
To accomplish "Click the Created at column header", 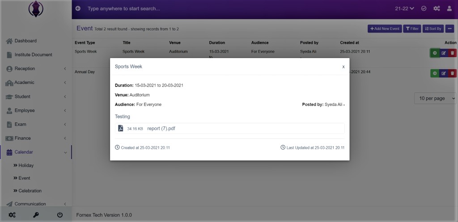I will [349, 42].
